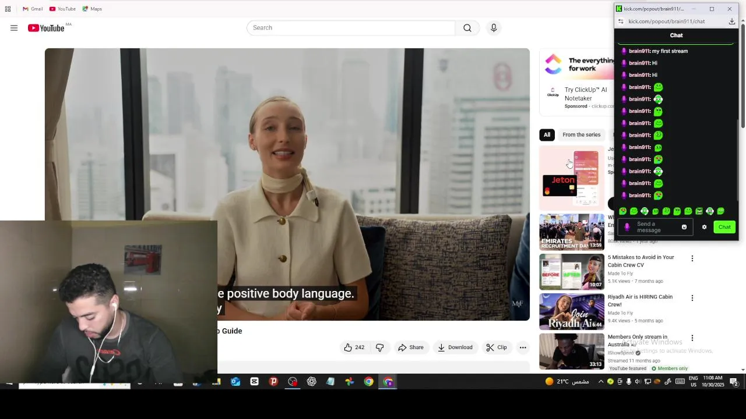Open the YouTube hamburger guide menu
The width and height of the screenshot is (746, 419).
14,28
